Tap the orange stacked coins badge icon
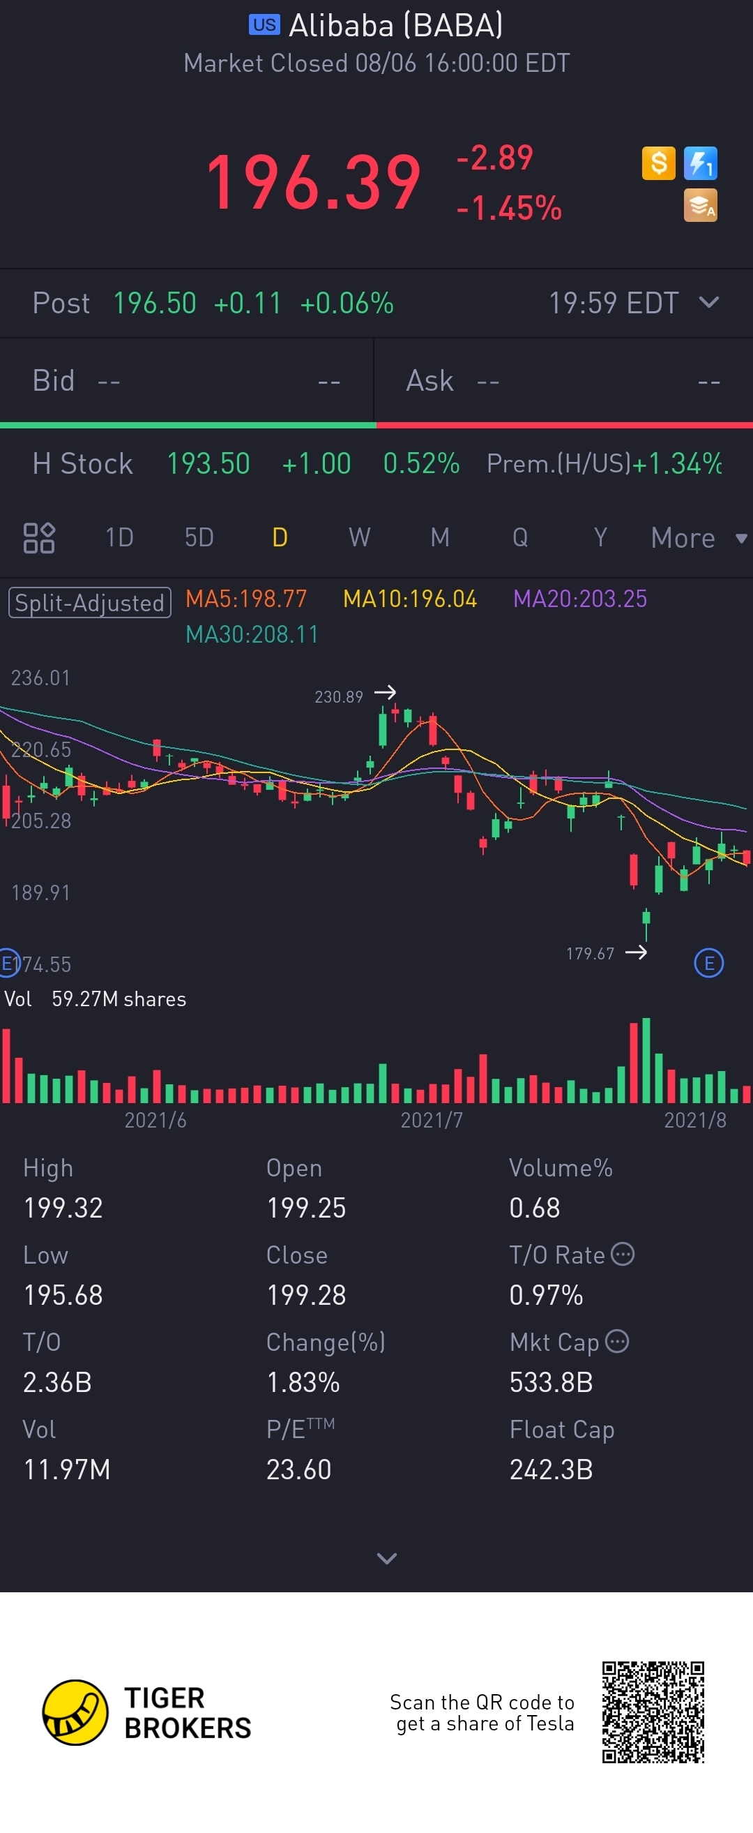The height and width of the screenshot is (1833, 753). coord(701,206)
